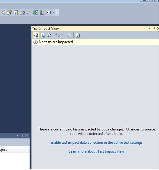Toggle auto-hide pin on Test Impact View

[154, 28]
